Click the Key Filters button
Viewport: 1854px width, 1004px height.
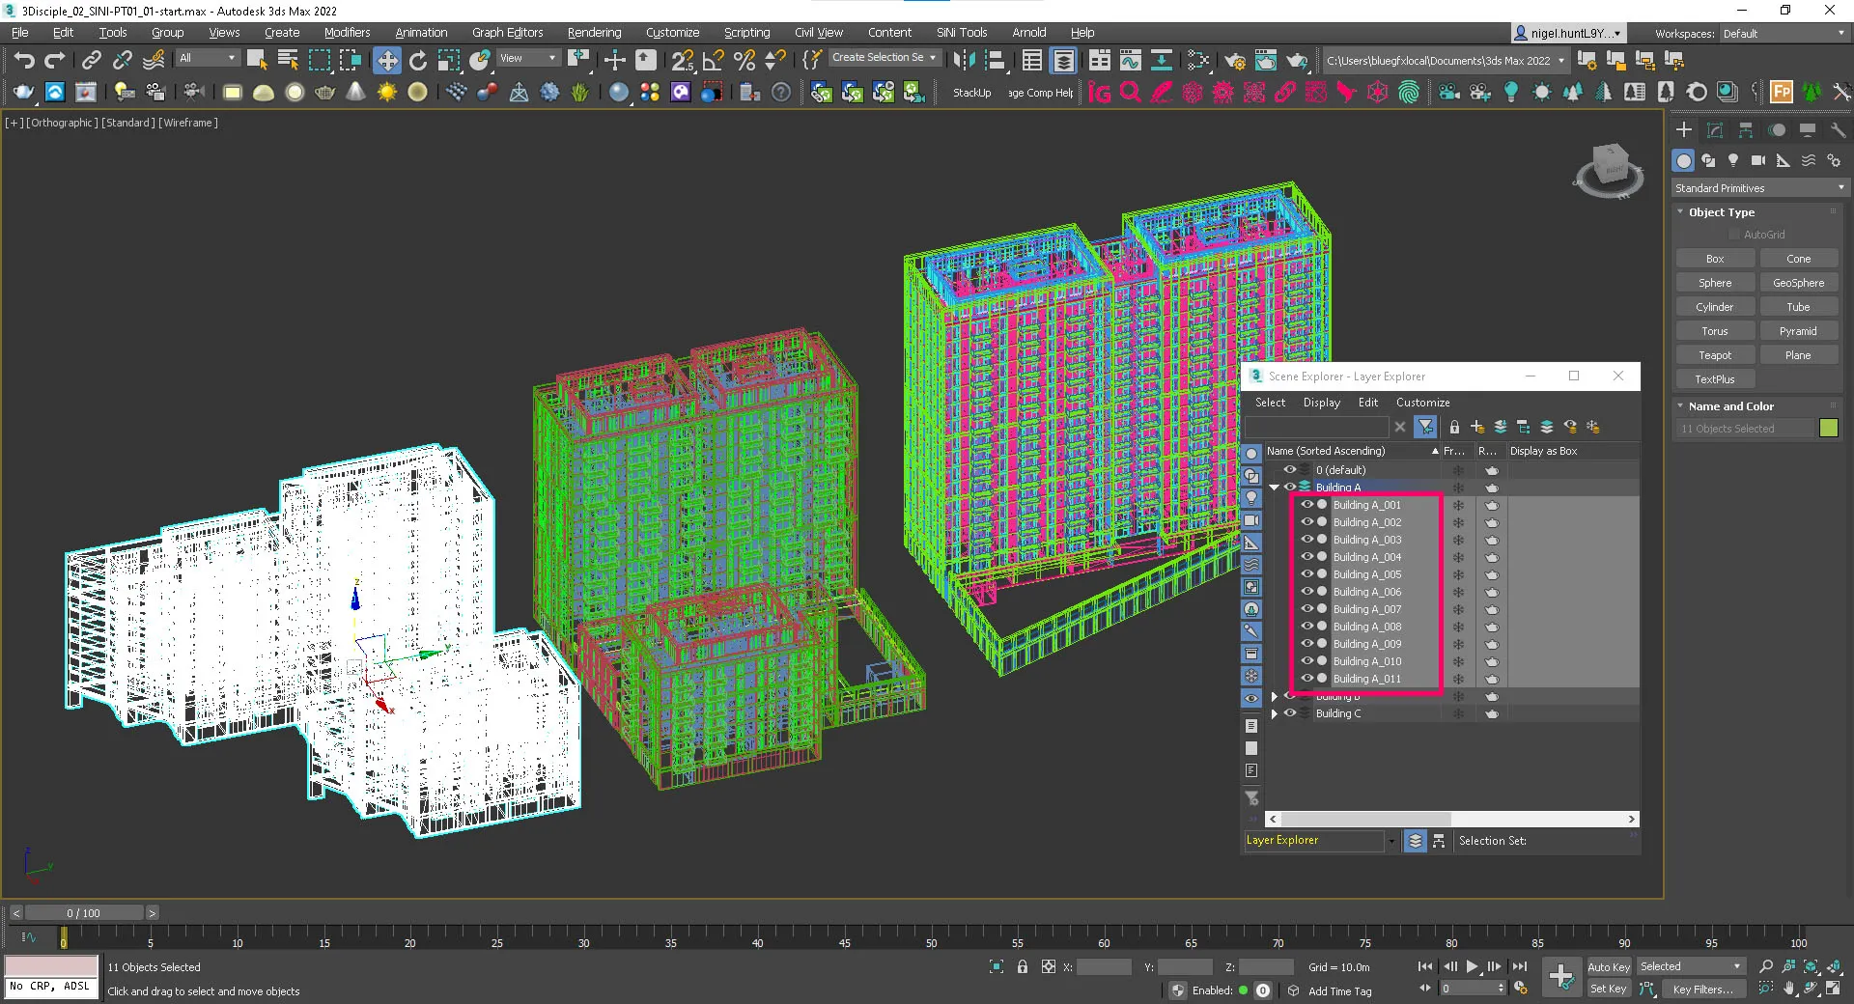point(1702,989)
